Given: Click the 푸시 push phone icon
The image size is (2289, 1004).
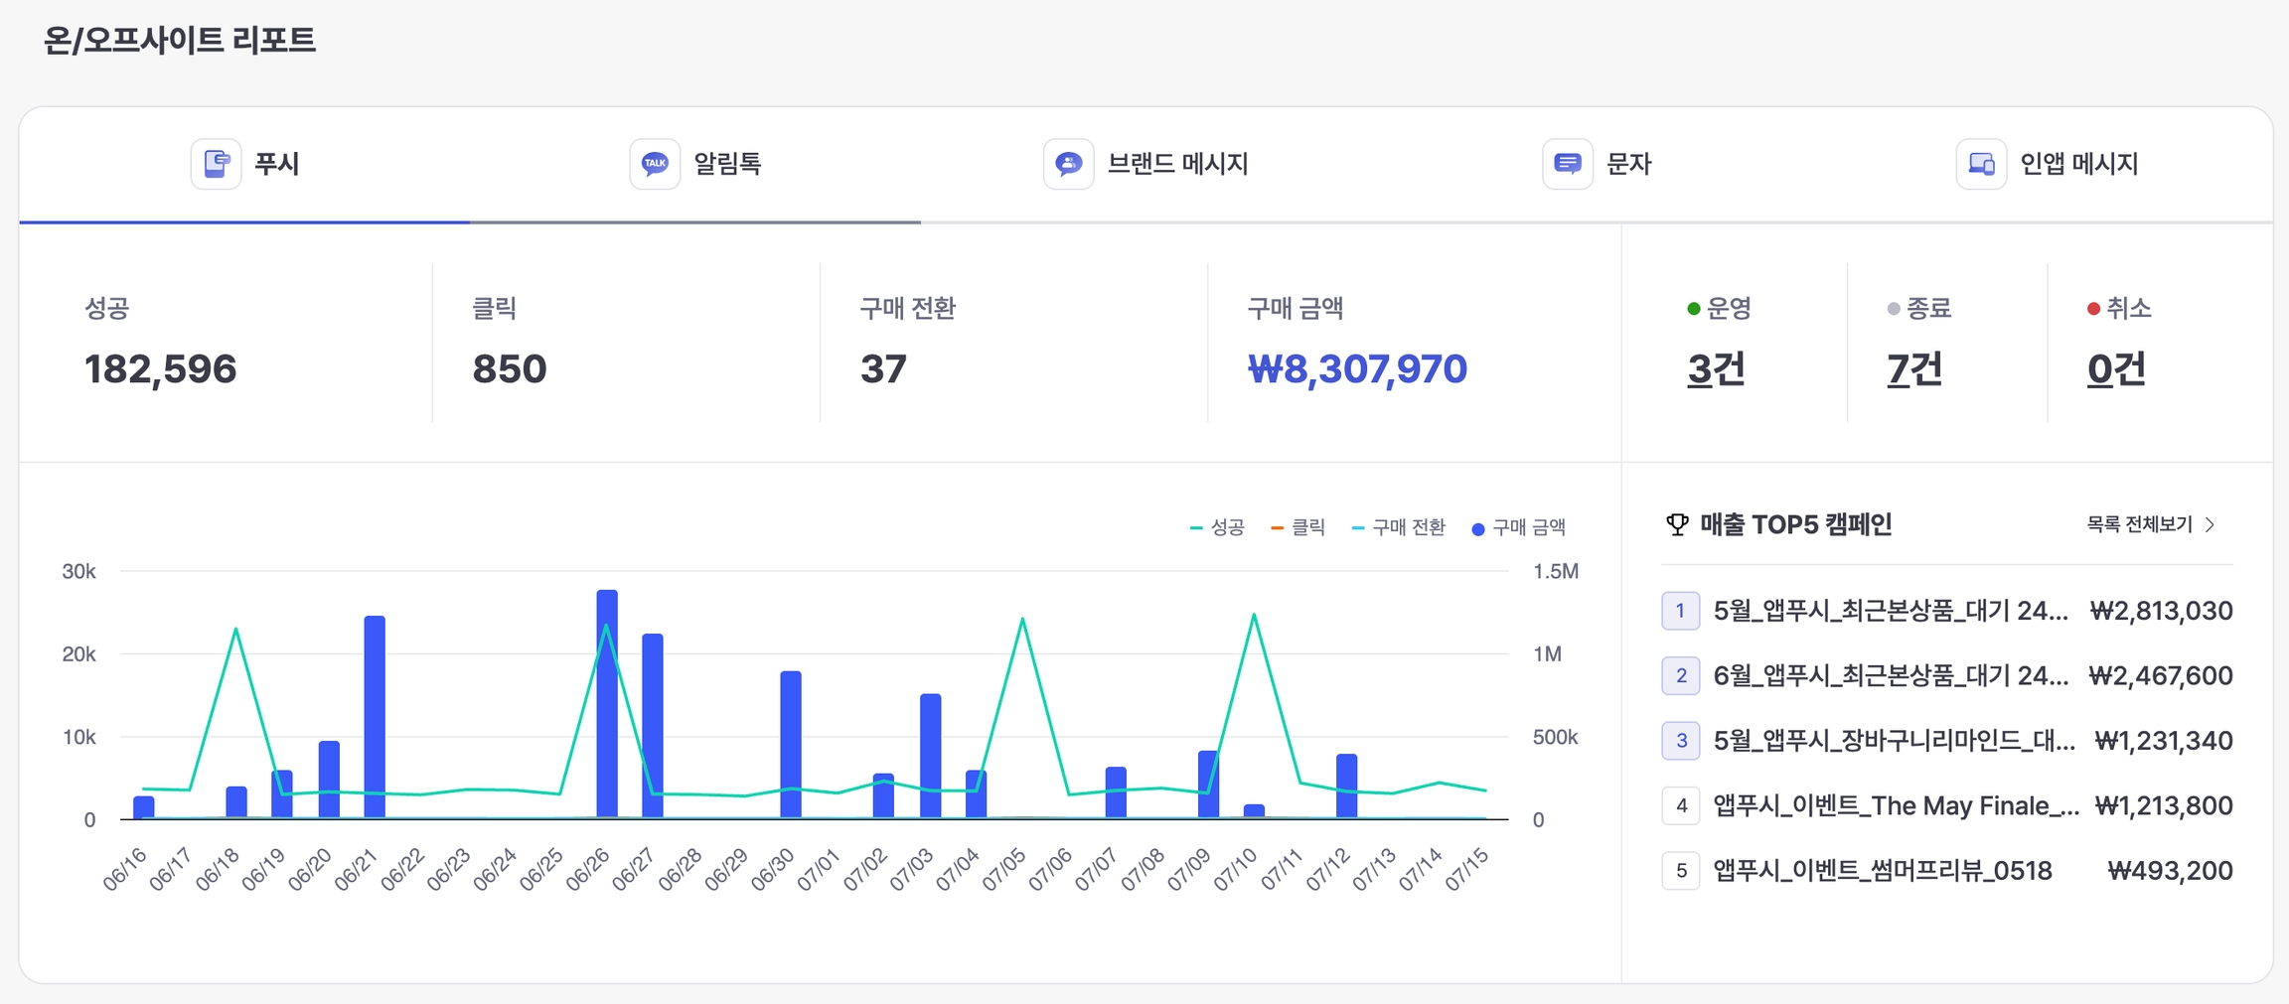Looking at the screenshot, I should click(x=216, y=164).
